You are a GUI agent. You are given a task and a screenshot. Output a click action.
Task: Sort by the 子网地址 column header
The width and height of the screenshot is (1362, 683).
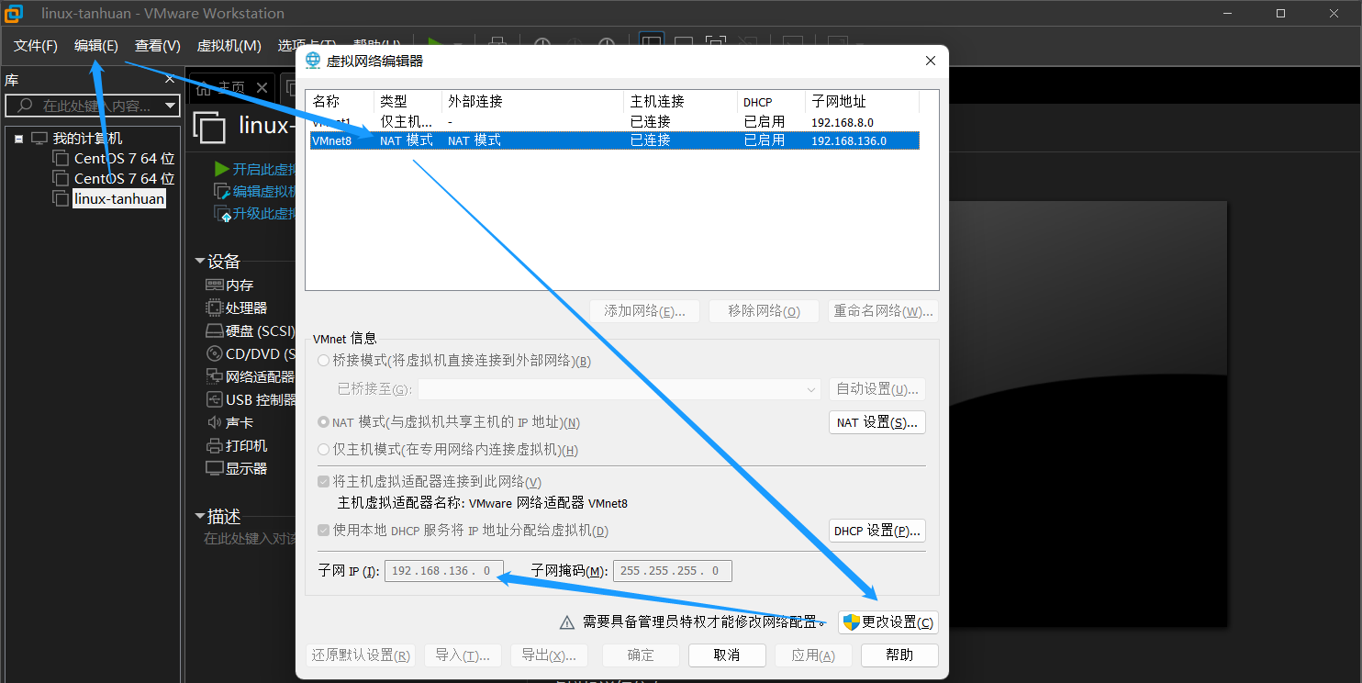click(863, 102)
